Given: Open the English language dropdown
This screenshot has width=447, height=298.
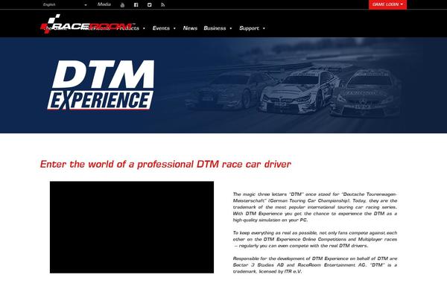Looking at the screenshot, I should click(65, 4).
